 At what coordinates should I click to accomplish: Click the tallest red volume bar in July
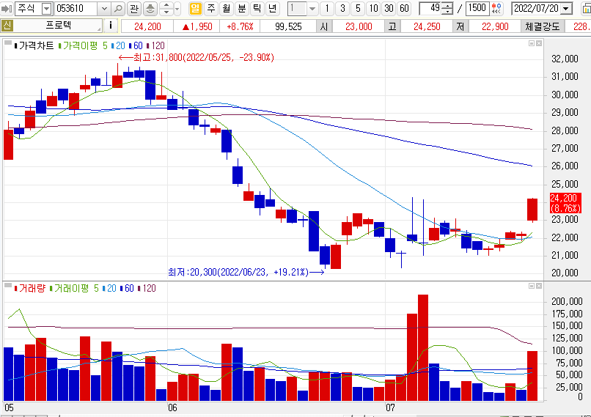pyautogui.click(x=423, y=347)
